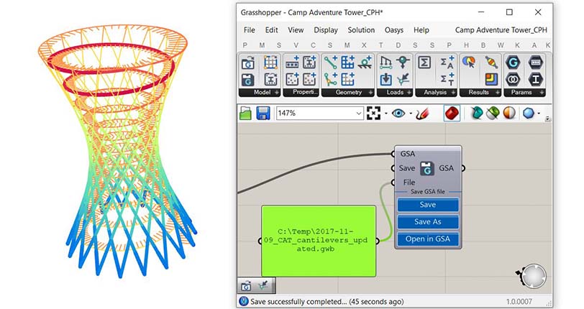Switch to the V component tab
Image resolution: width=584 pixels, height=309 pixels.
(296, 45)
